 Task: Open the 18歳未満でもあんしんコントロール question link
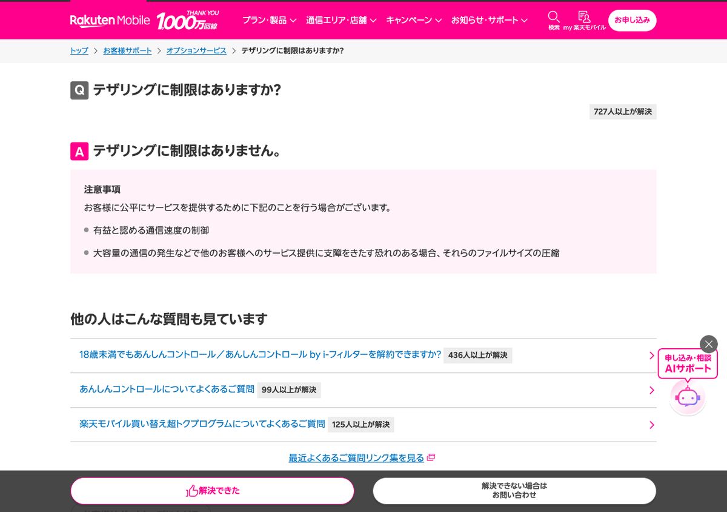pos(260,355)
